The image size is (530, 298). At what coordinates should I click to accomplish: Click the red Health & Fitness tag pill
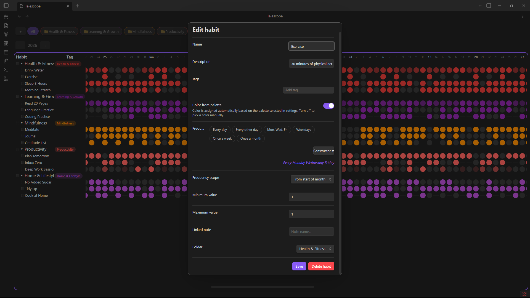68,64
